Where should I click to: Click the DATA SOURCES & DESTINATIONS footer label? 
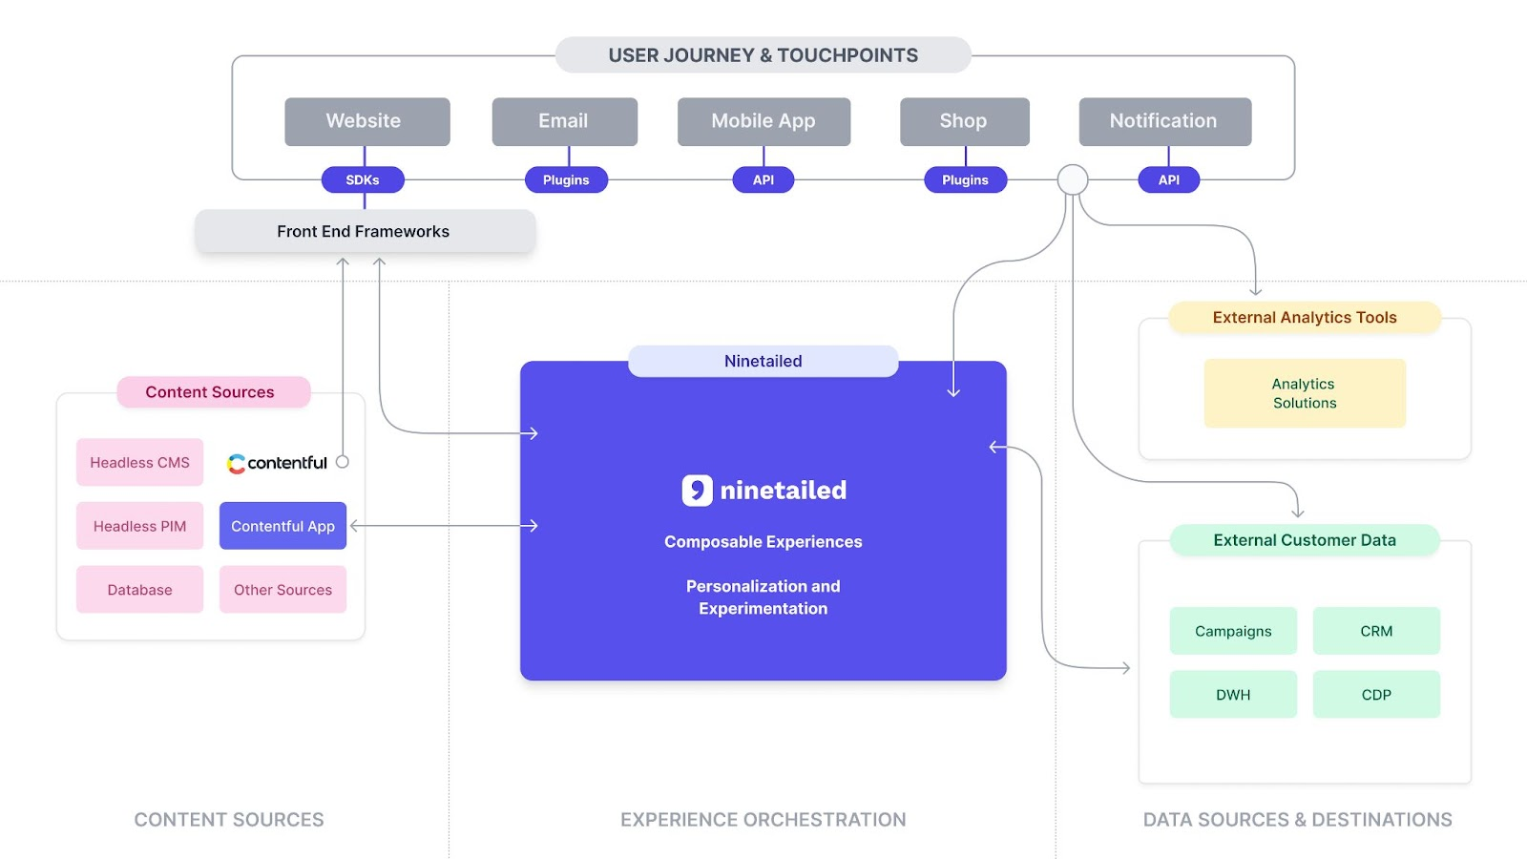click(x=1298, y=820)
